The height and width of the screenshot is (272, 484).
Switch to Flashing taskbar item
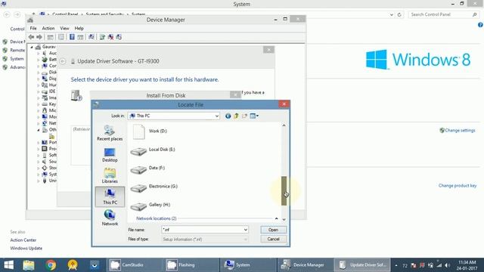(x=191, y=265)
